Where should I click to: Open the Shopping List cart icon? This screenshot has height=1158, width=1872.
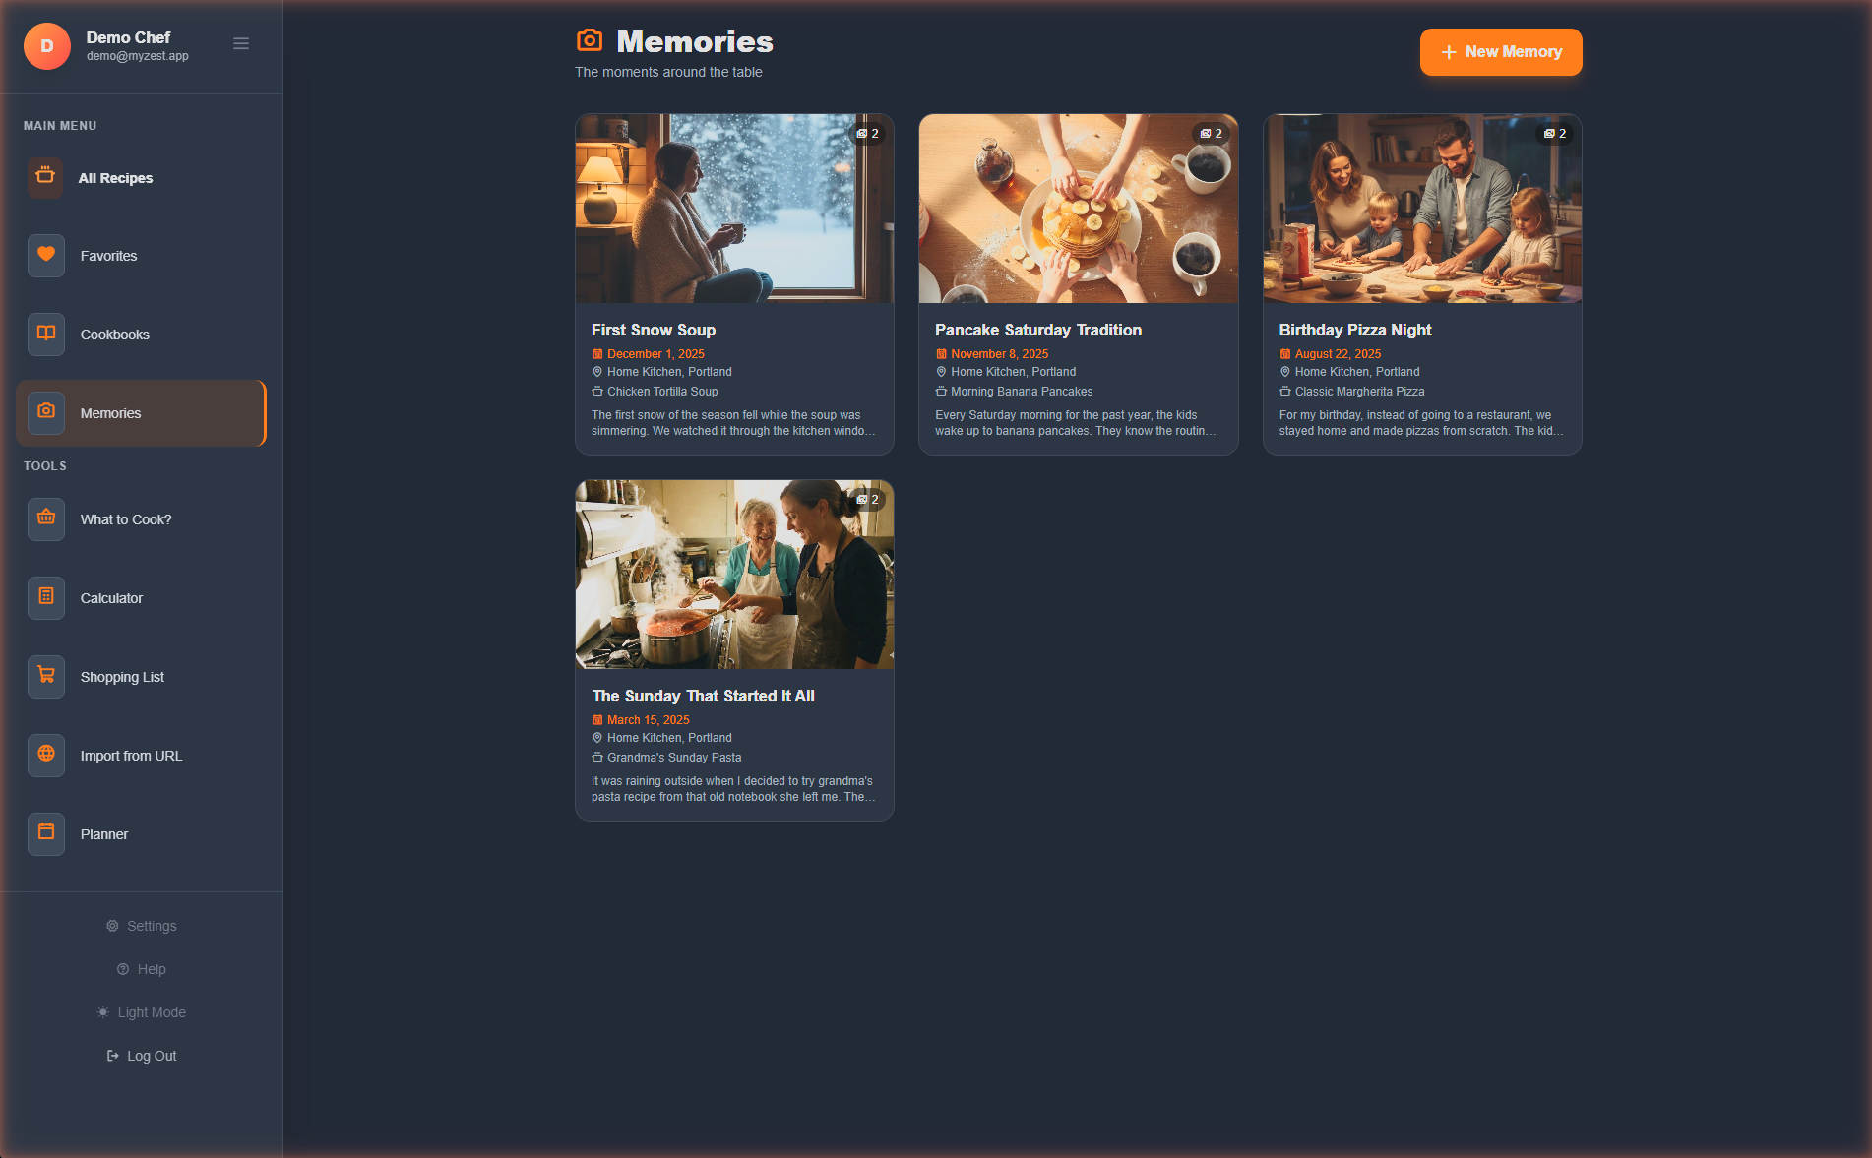[x=45, y=676]
